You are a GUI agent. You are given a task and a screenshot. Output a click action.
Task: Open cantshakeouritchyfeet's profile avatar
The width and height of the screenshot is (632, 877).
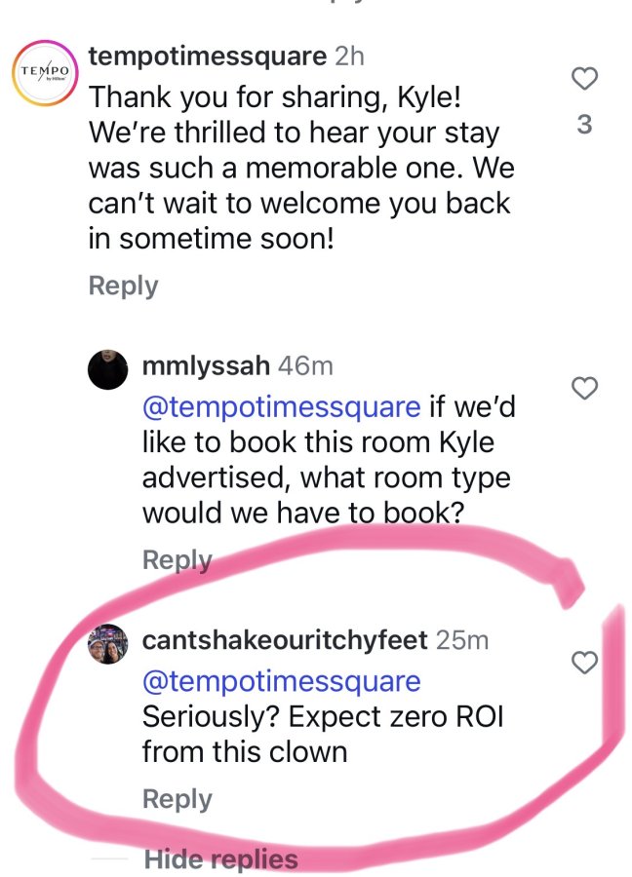tap(108, 644)
